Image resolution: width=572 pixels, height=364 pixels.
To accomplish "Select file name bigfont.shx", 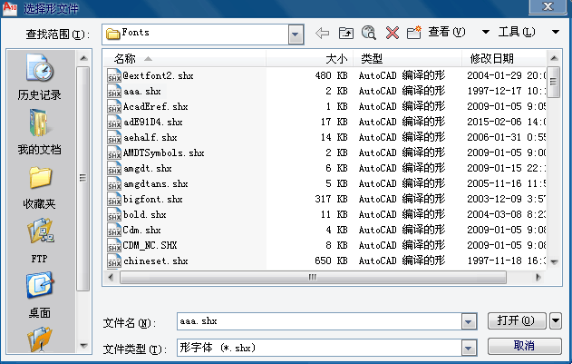I will click(x=153, y=199).
